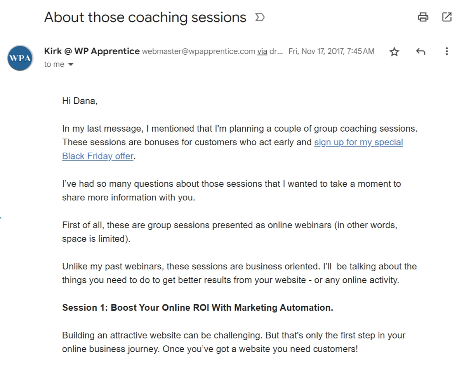Open the email in new window
Screen dimensions: 457x365
[447, 17]
